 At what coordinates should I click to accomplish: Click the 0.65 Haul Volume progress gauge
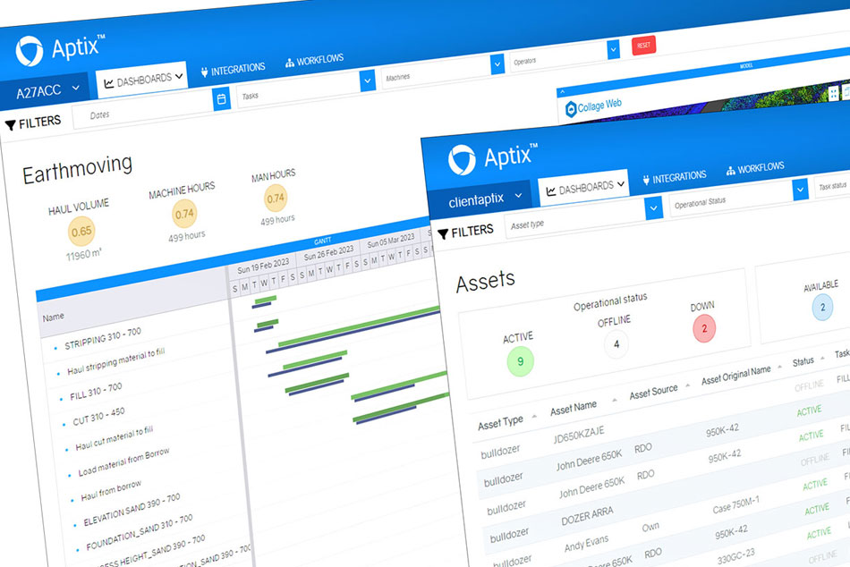point(82,231)
